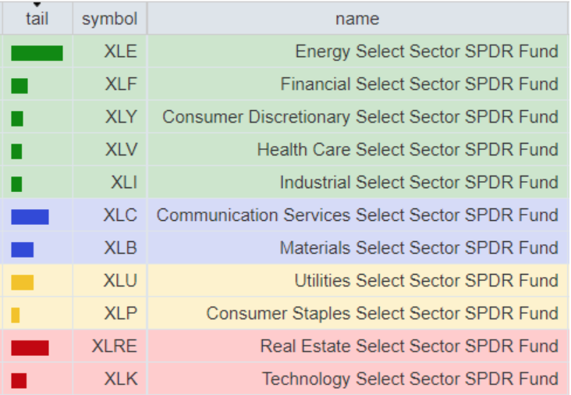
Task: Select Real Estate Select Sector SPDR Fund
Action: [x=409, y=347]
